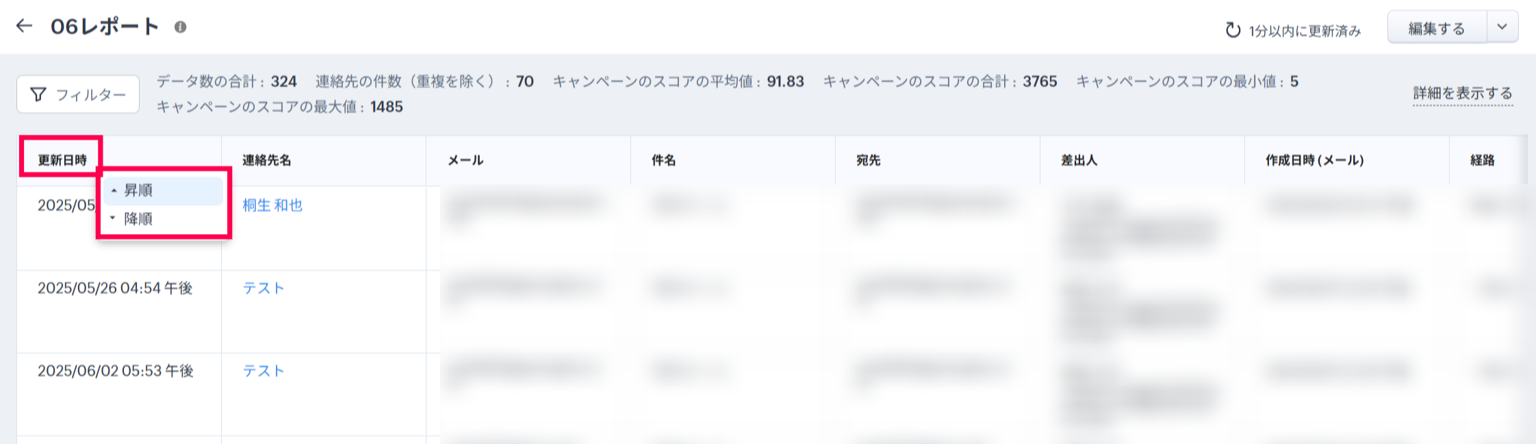Open テスト contact in the 2025/05/26 row
The width and height of the screenshot is (1536, 444).
[x=264, y=288]
